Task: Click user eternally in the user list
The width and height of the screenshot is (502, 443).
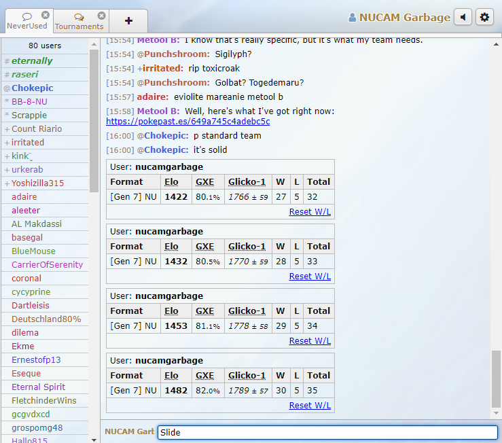Action: click(x=31, y=61)
